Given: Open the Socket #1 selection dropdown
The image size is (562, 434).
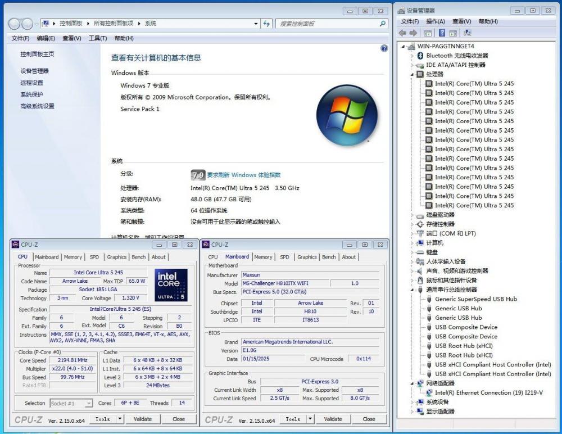Looking at the screenshot, I should pos(88,404).
